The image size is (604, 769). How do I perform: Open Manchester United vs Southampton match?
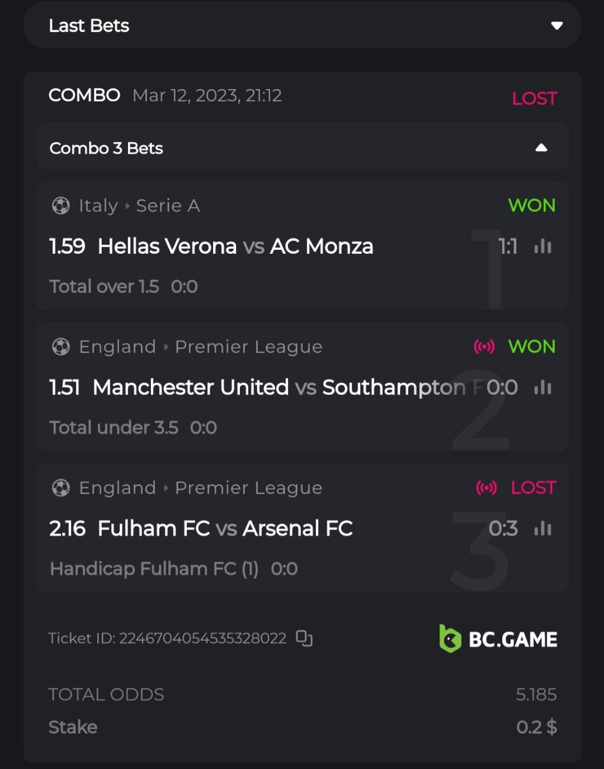click(278, 387)
